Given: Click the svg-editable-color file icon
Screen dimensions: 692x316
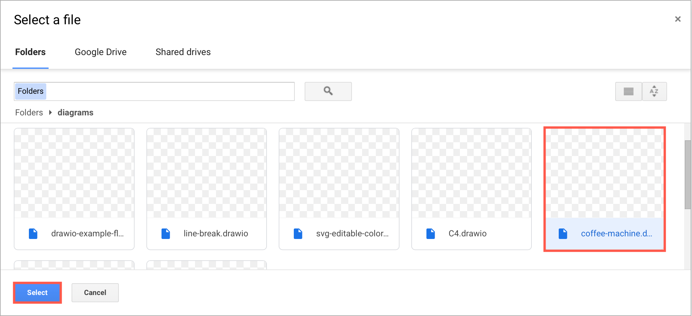Looking at the screenshot, I should coord(298,233).
